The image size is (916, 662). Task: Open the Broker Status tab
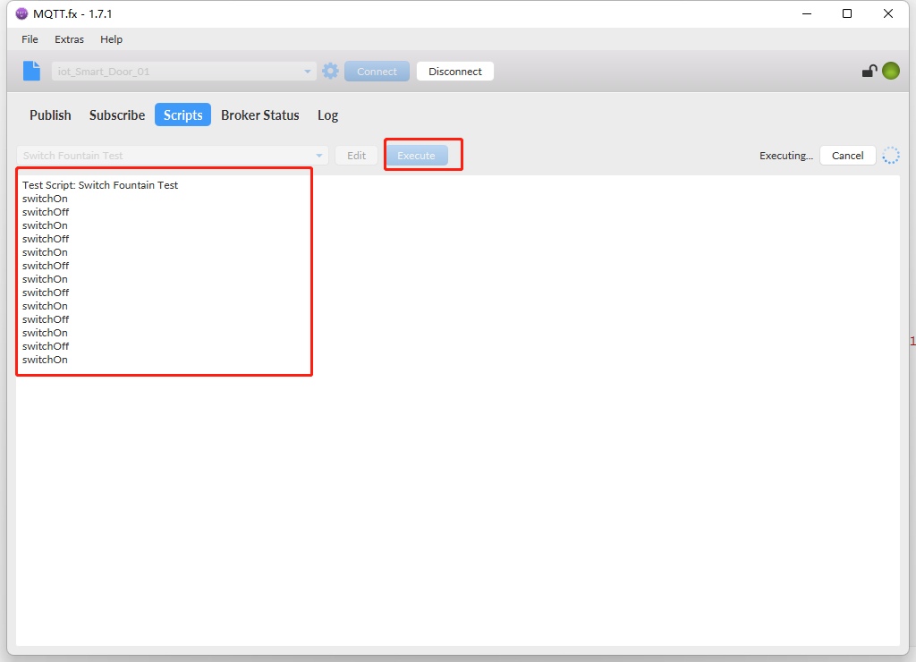coord(260,115)
